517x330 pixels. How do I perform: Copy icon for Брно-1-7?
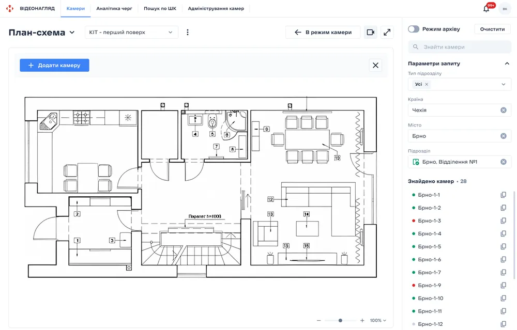(504, 272)
